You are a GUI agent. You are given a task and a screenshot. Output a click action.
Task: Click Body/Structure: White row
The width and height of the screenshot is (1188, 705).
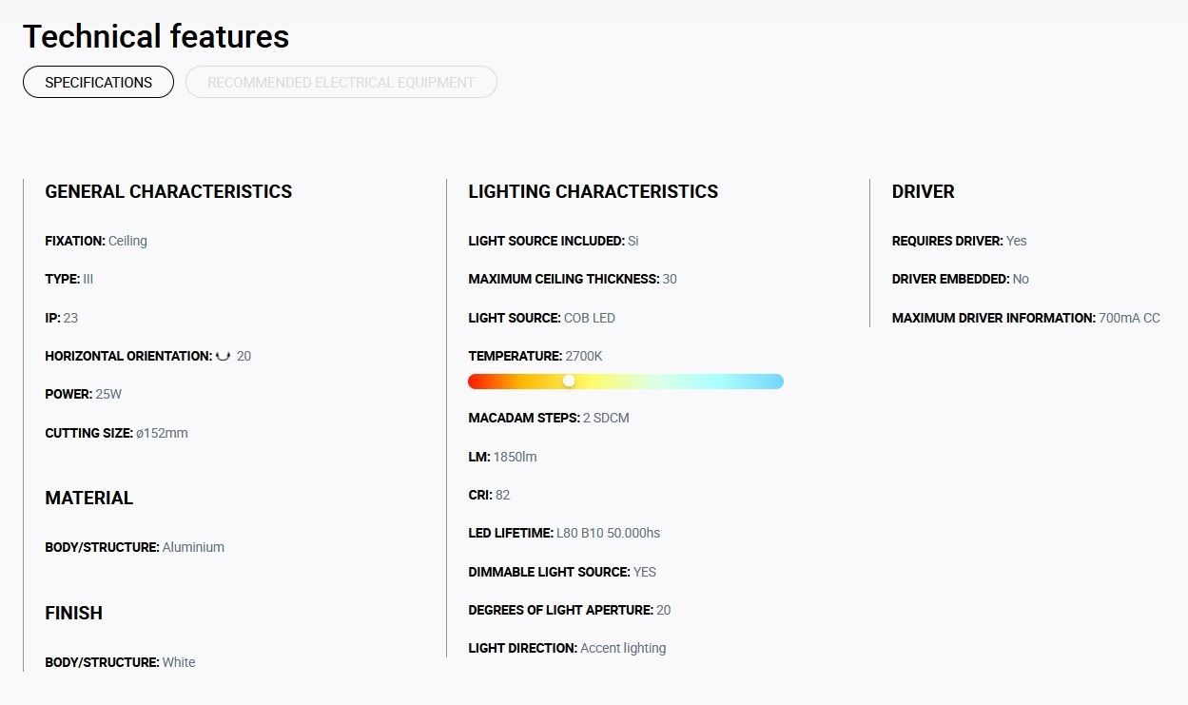coord(120,662)
